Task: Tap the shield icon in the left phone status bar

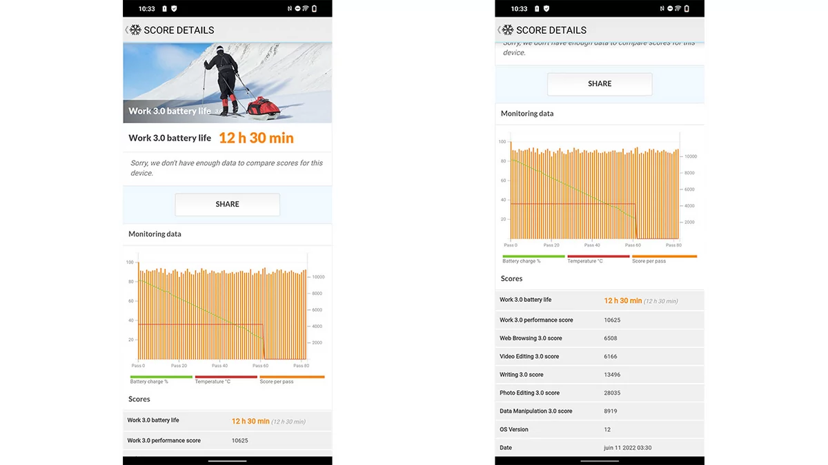Action: pos(174,9)
